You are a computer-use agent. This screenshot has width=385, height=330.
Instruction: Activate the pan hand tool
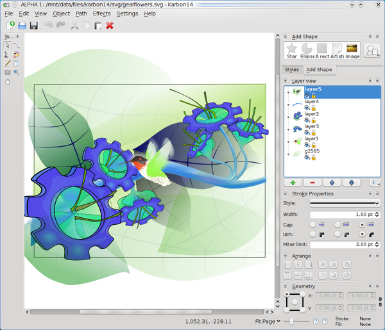pos(8,81)
